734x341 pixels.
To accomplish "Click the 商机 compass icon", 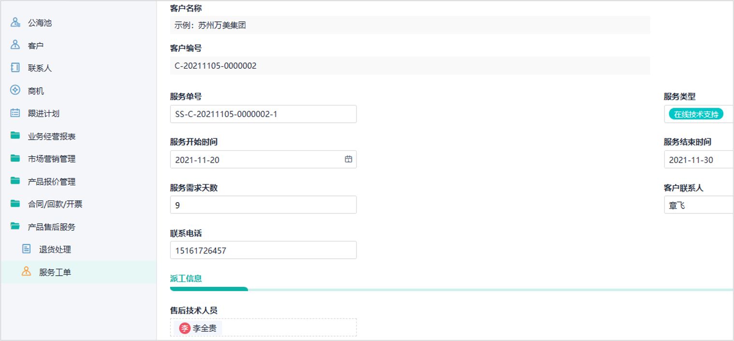I will pyautogui.click(x=15, y=90).
